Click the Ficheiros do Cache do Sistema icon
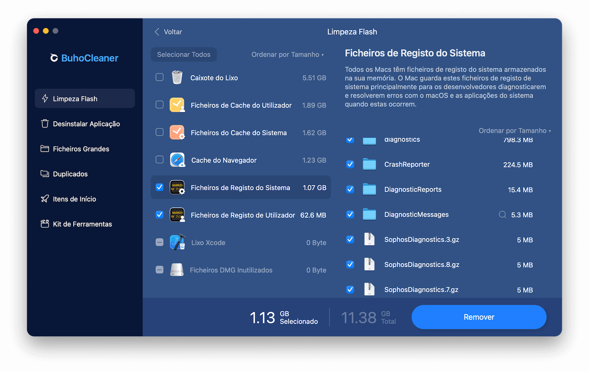 tap(177, 132)
